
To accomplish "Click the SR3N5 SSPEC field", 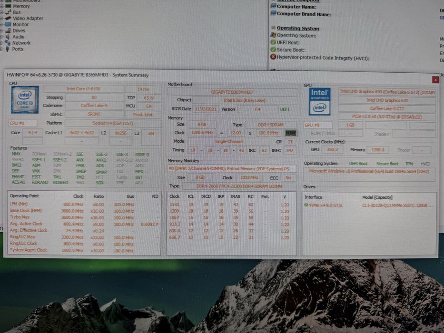I will [94, 114].
